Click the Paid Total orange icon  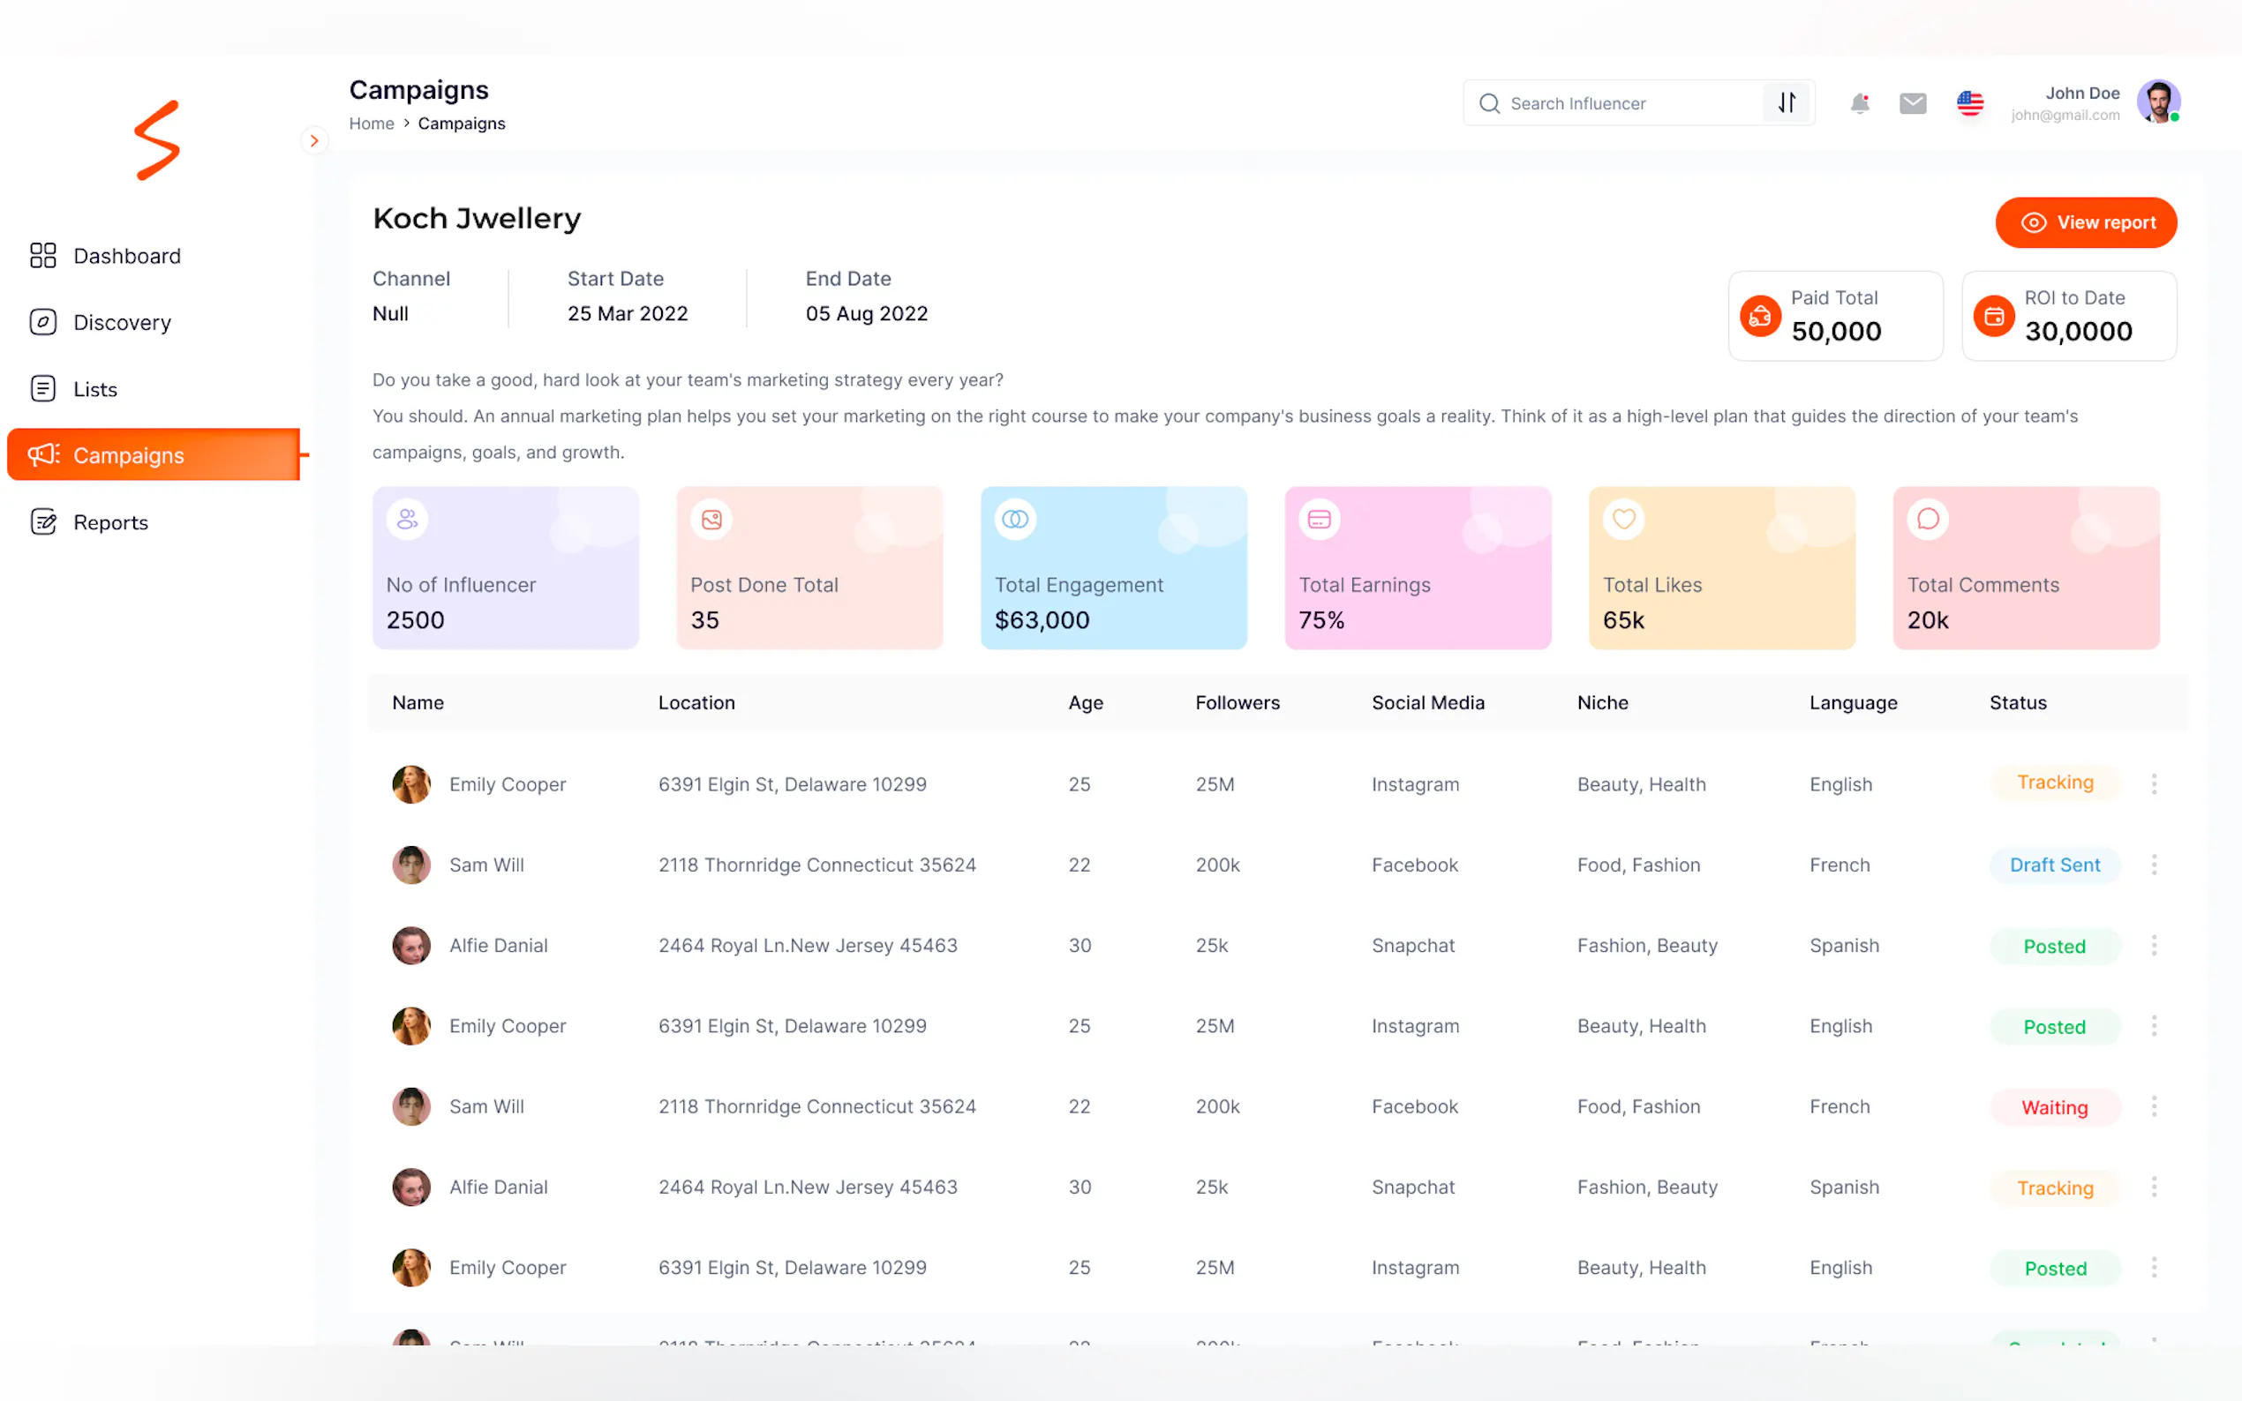coord(1759,317)
